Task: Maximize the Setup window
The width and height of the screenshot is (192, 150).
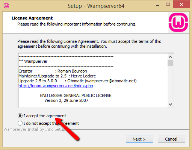Action: (x=168, y=5)
